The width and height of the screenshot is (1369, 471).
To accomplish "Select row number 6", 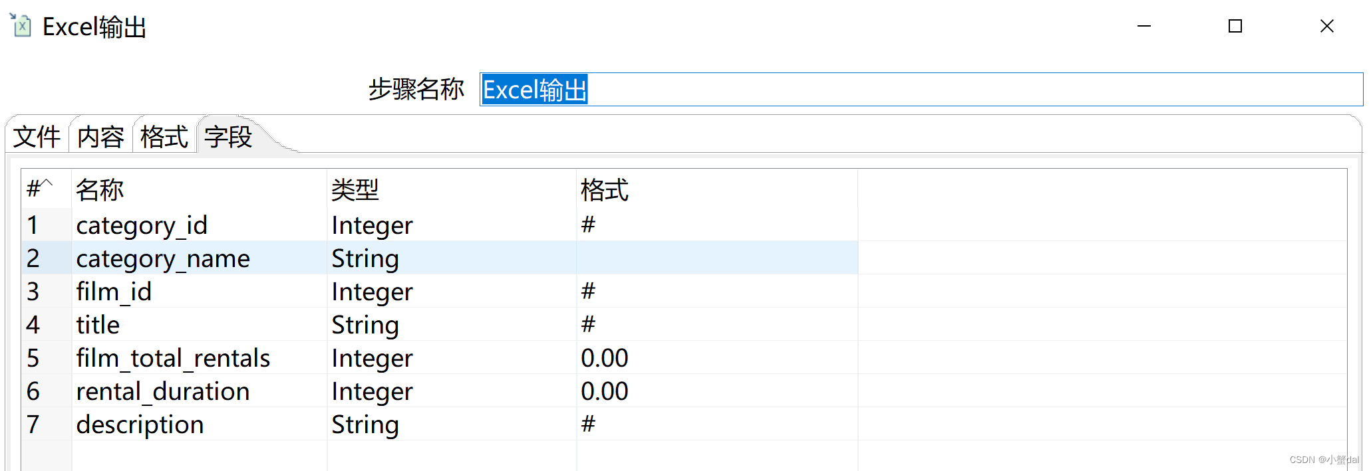I will [x=47, y=391].
